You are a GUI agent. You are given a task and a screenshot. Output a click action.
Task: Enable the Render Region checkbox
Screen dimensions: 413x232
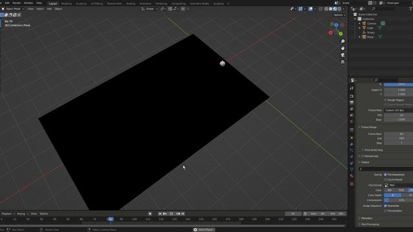pyautogui.click(x=385, y=100)
